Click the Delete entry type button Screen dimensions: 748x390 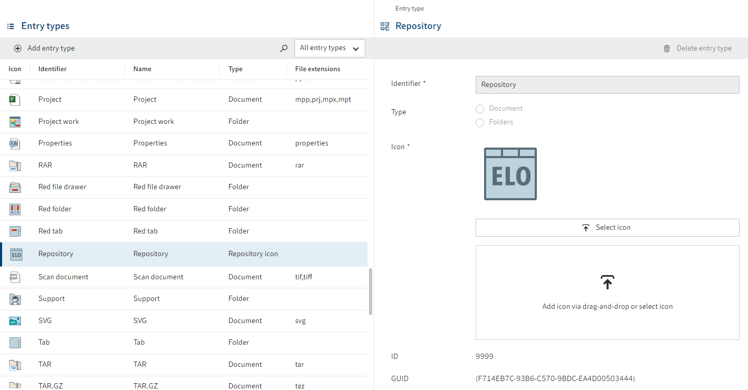[x=697, y=48]
